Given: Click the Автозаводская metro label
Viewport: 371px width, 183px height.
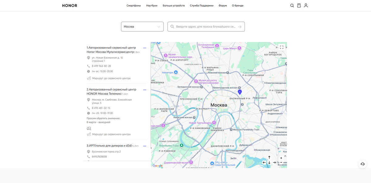Looking at the screenshot, I should (x=234, y=150).
